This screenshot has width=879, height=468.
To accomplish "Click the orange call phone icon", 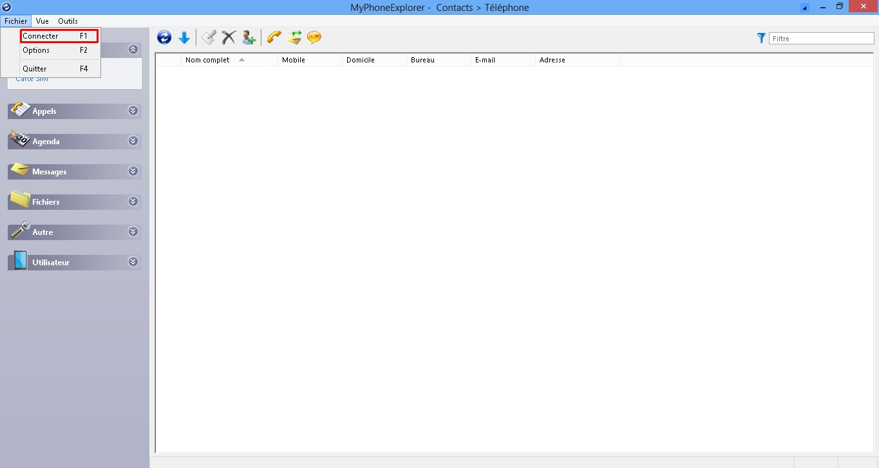I will pos(274,38).
